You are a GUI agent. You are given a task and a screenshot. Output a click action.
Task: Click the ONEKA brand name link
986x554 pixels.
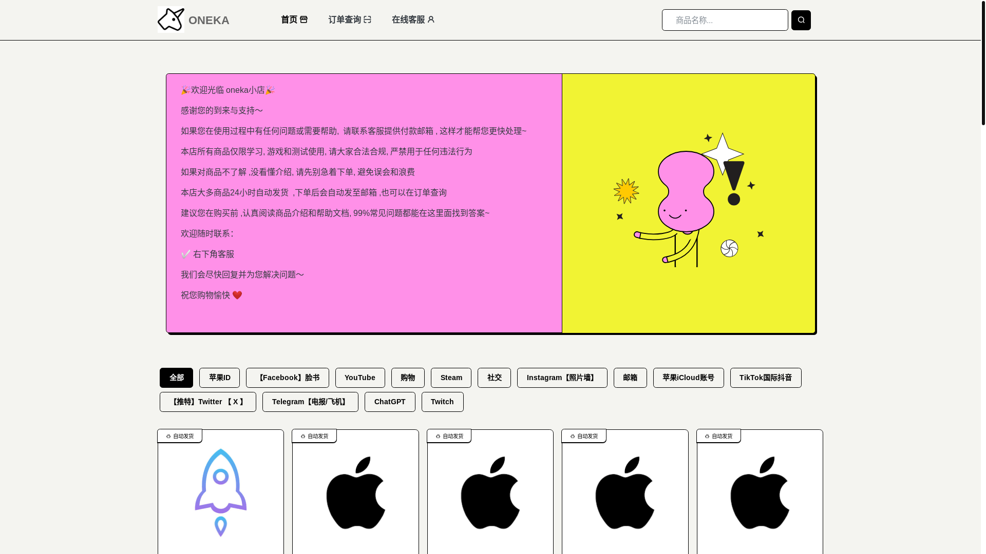(x=208, y=21)
